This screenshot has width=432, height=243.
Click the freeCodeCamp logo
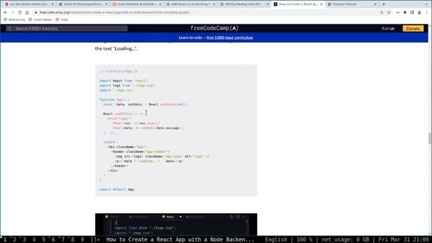click(215, 28)
